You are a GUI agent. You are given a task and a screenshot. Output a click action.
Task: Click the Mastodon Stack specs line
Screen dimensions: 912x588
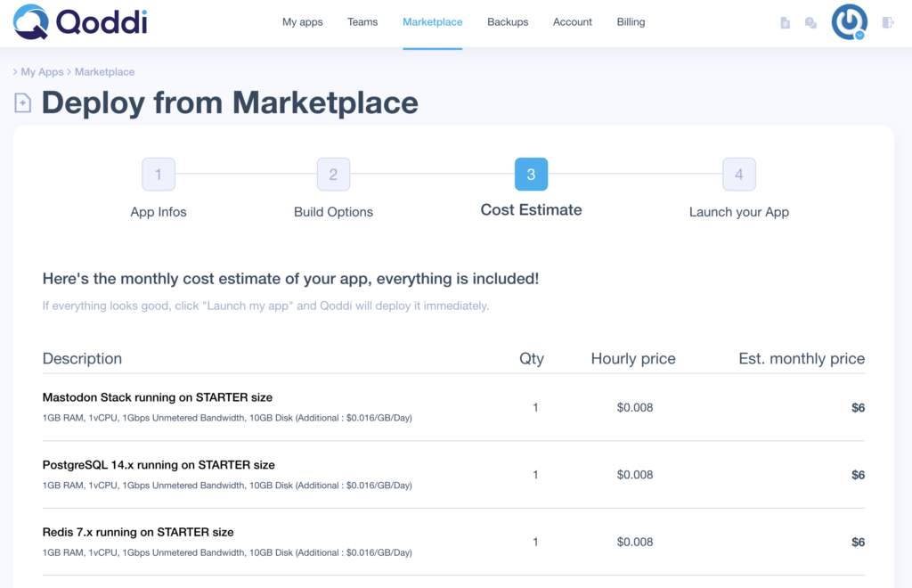tap(227, 418)
